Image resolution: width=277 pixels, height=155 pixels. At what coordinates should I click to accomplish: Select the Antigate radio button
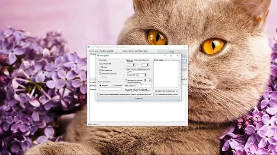(x=100, y=86)
